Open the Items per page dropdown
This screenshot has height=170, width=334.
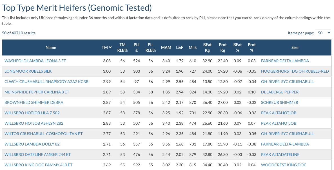(x=324, y=33)
